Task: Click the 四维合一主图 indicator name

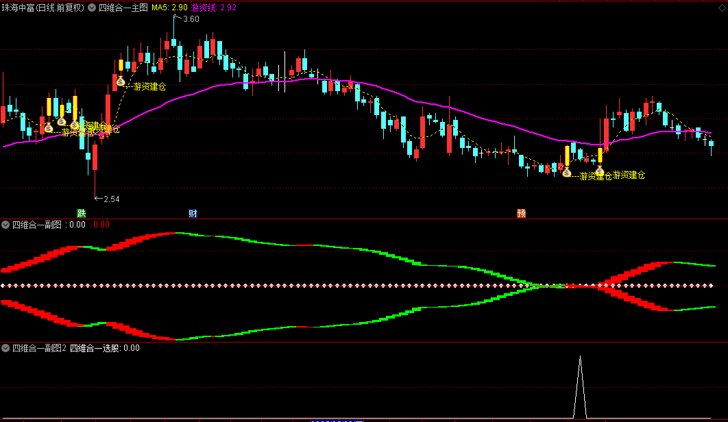Action: click(123, 8)
